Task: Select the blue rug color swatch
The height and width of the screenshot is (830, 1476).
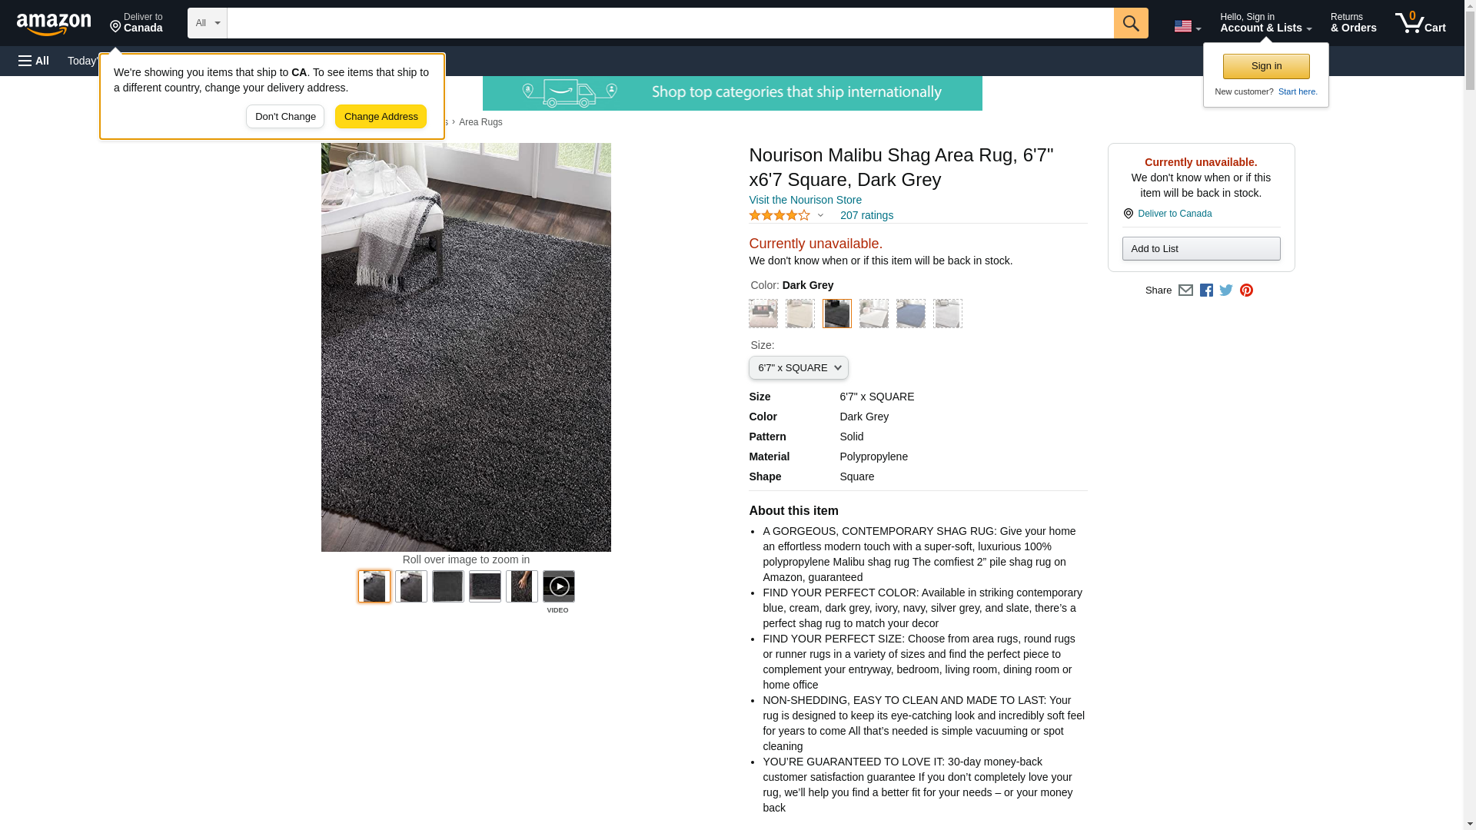Action: [x=911, y=314]
